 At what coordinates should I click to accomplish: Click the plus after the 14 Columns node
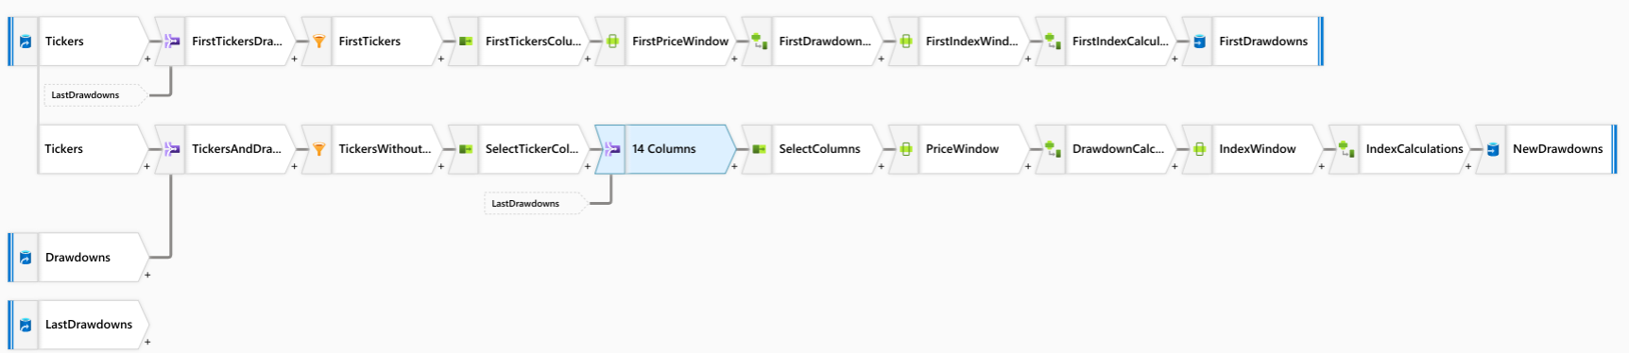[734, 166]
